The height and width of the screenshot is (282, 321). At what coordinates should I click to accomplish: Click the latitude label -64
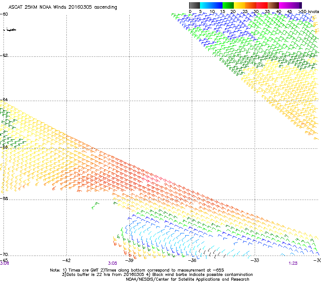point(4,99)
